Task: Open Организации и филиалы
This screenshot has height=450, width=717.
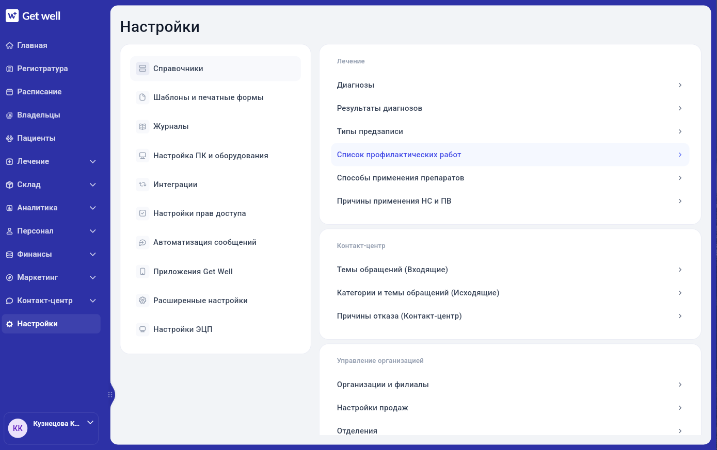Action: pos(510,385)
